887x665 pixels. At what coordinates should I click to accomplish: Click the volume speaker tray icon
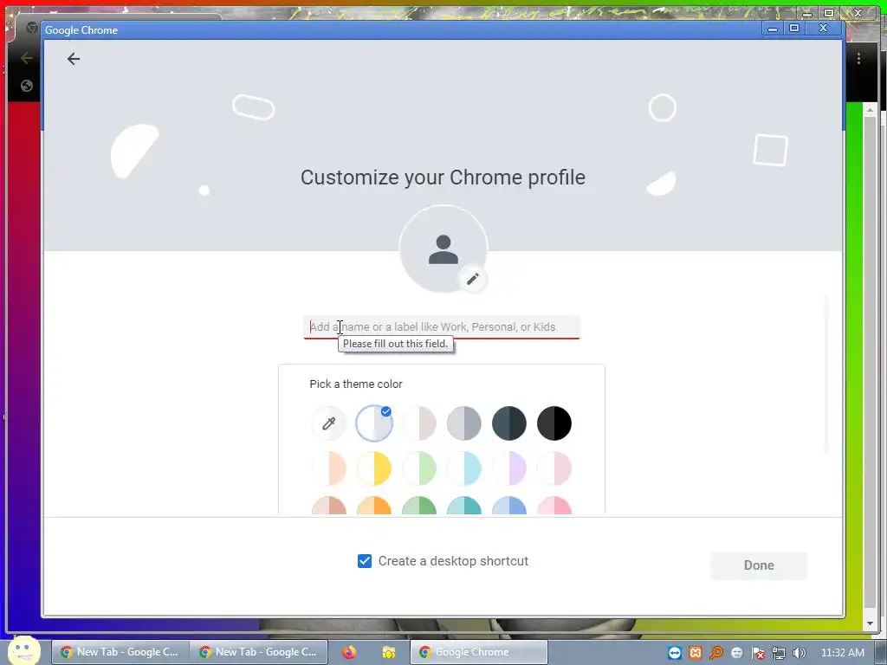tap(799, 654)
